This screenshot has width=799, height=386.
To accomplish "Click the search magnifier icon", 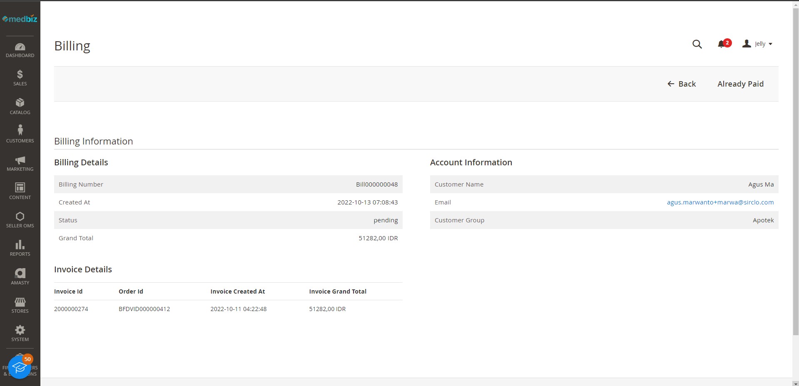I will (x=697, y=44).
